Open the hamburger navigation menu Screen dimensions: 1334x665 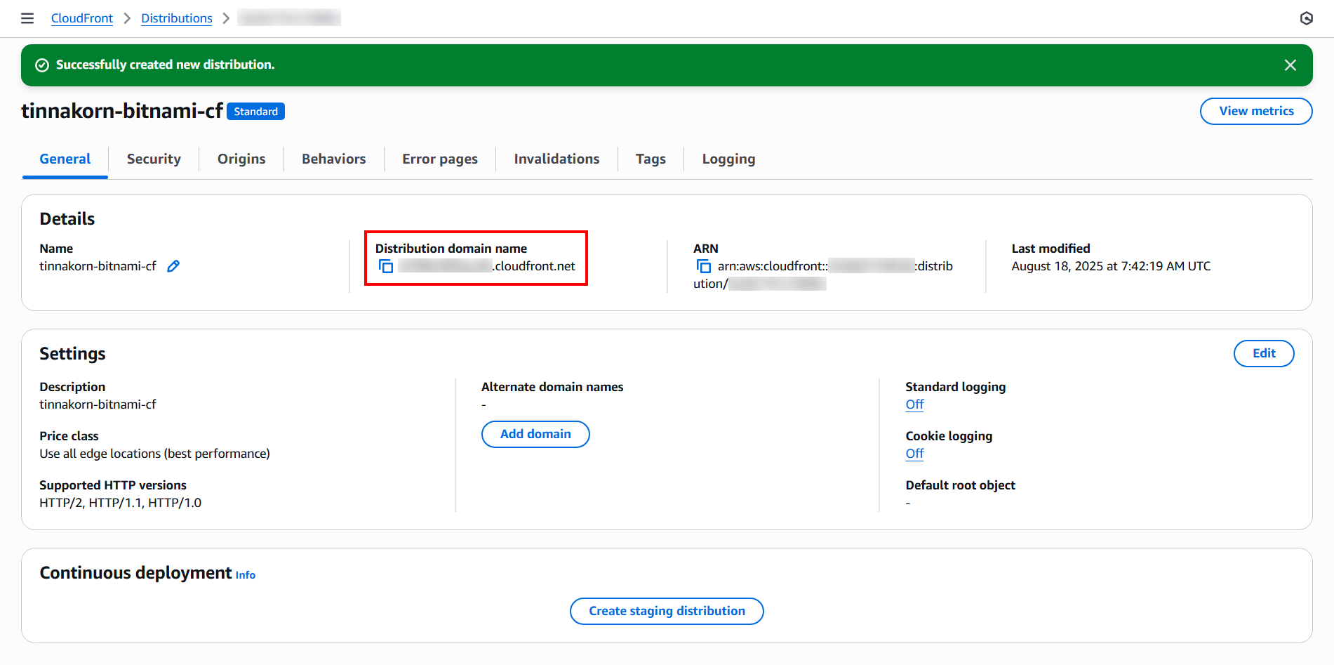click(x=27, y=18)
